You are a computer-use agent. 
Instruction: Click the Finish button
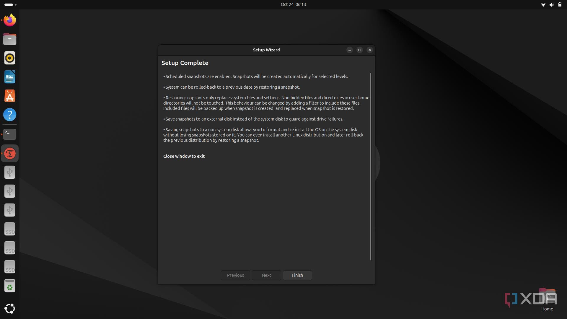pyautogui.click(x=297, y=275)
